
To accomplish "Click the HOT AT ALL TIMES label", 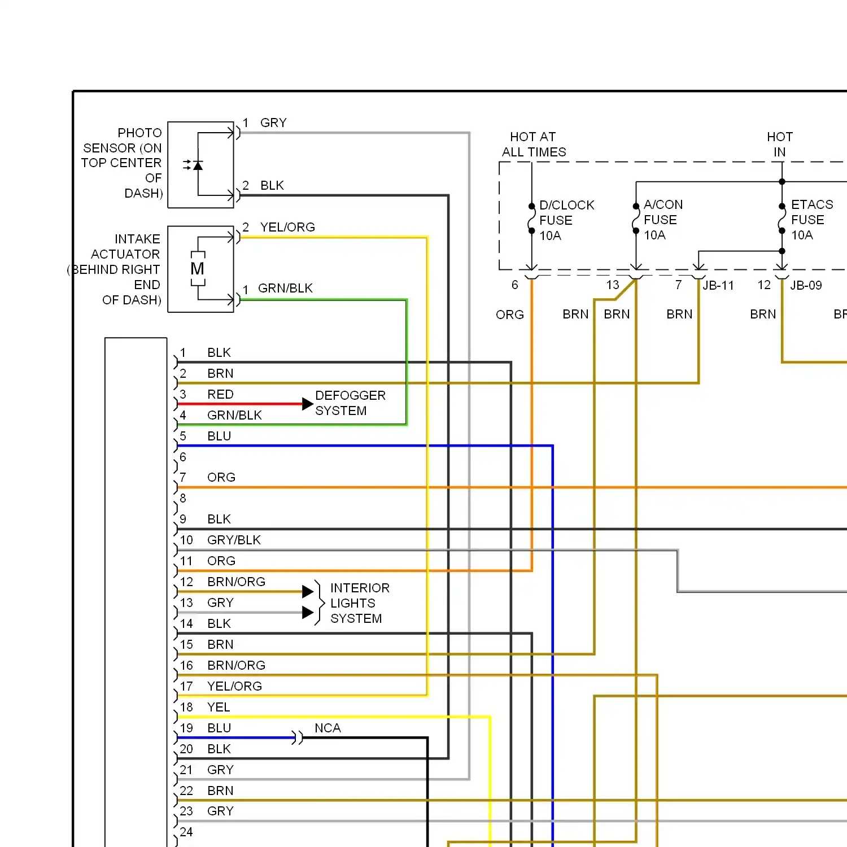I will click(x=534, y=144).
